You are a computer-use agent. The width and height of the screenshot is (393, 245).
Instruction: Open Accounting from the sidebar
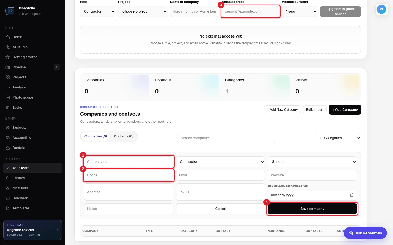pos(32,138)
